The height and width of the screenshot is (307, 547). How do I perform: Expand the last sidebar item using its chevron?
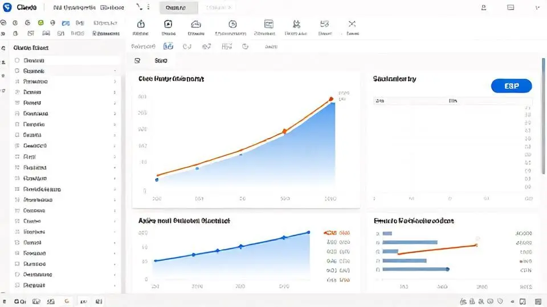click(x=115, y=285)
